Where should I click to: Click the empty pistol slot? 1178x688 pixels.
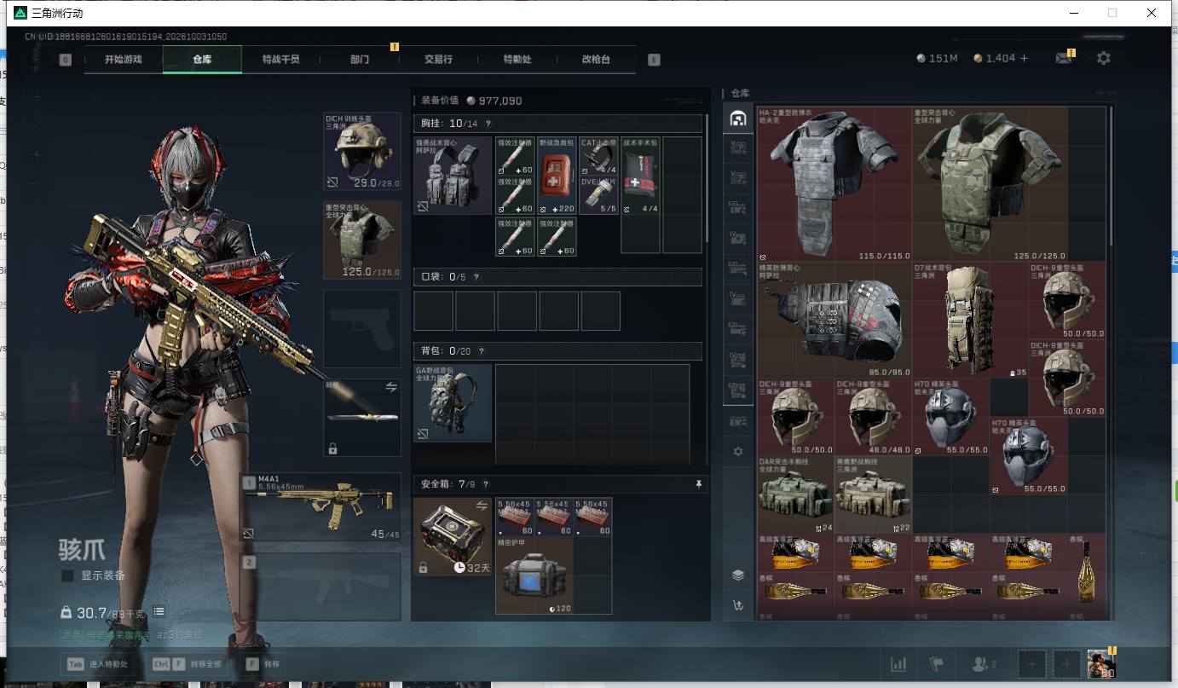click(362, 328)
